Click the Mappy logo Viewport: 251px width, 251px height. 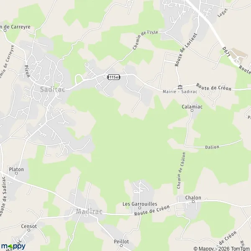coord(13,246)
